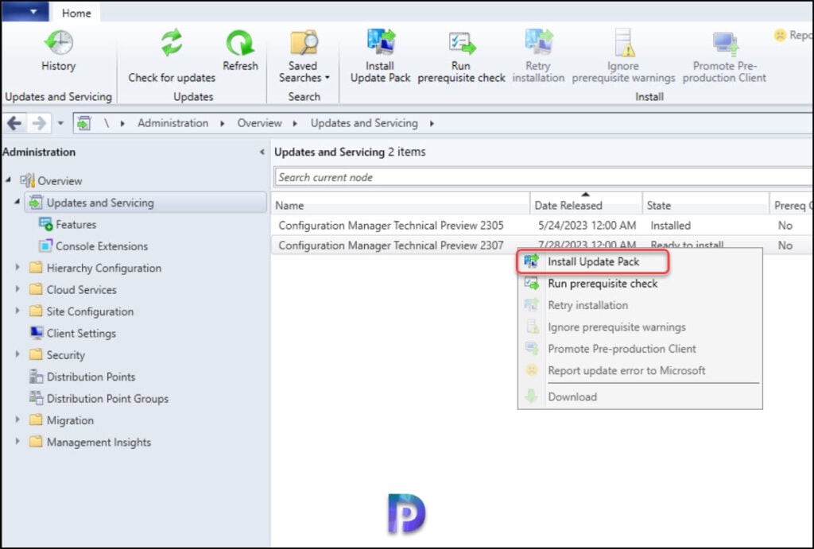The width and height of the screenshot is (814, 549).
Task: Click the forward navigation arrow
Action: 39,123
